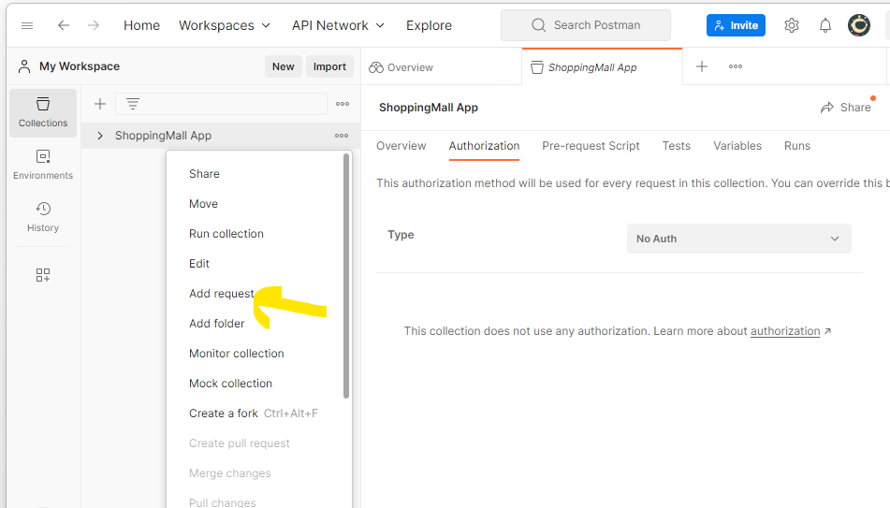Open user avatar profile menu
Screen dimensions: 890x508
click(859, 25)
